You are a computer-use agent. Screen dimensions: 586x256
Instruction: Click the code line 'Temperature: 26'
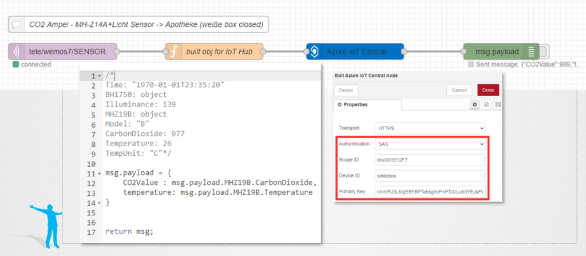pyautogui.click(x=138, y=144)
